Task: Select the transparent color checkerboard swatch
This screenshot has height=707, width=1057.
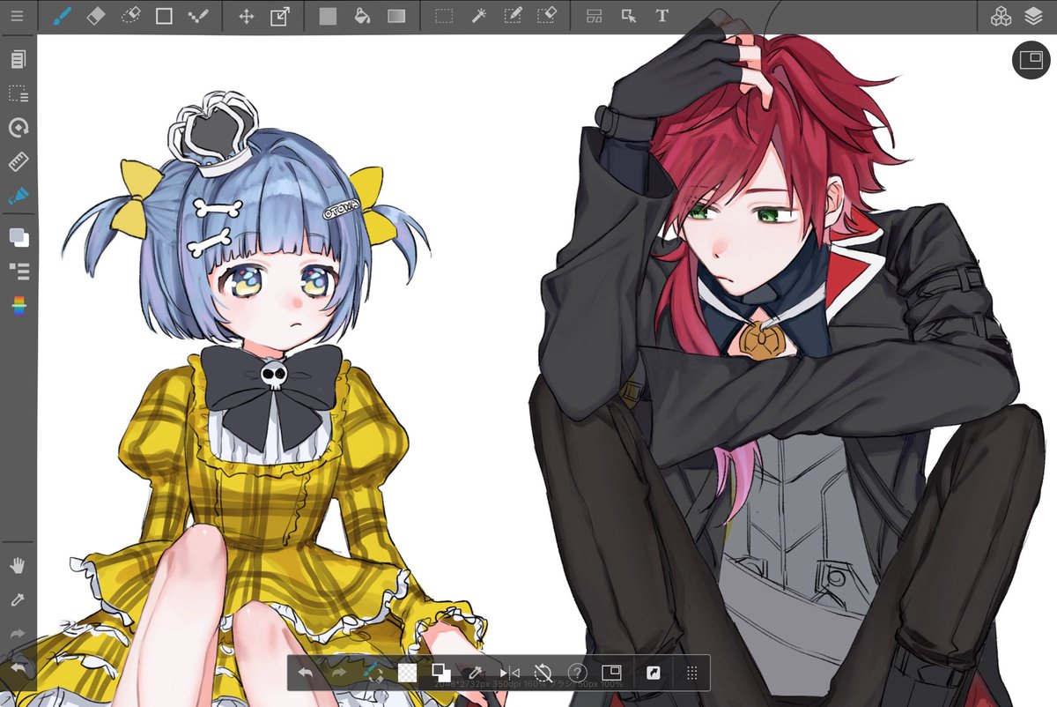Action: [407, 673]
